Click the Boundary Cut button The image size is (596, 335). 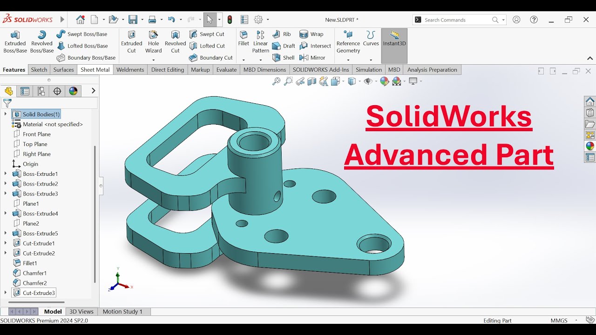pos(211,58)
